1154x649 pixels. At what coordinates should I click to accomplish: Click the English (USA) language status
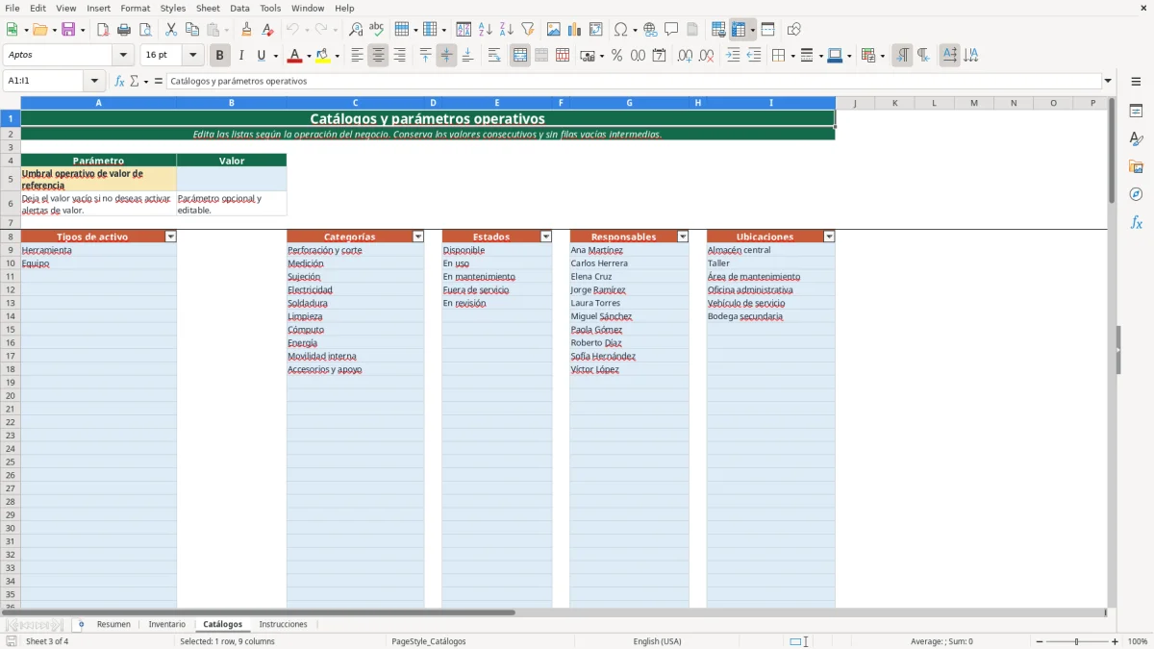pos(657,641)
